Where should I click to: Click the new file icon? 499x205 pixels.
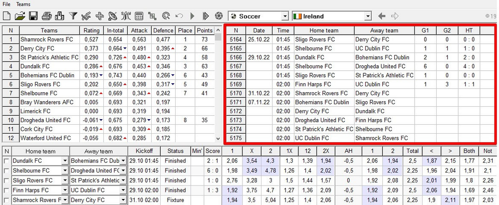pyautogui.click(x=6, y=16)
